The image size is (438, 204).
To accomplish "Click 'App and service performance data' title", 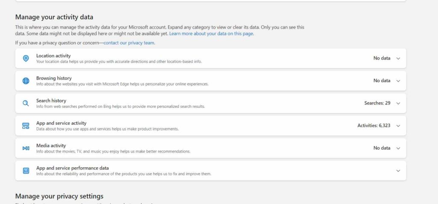I will pos(72,168).
